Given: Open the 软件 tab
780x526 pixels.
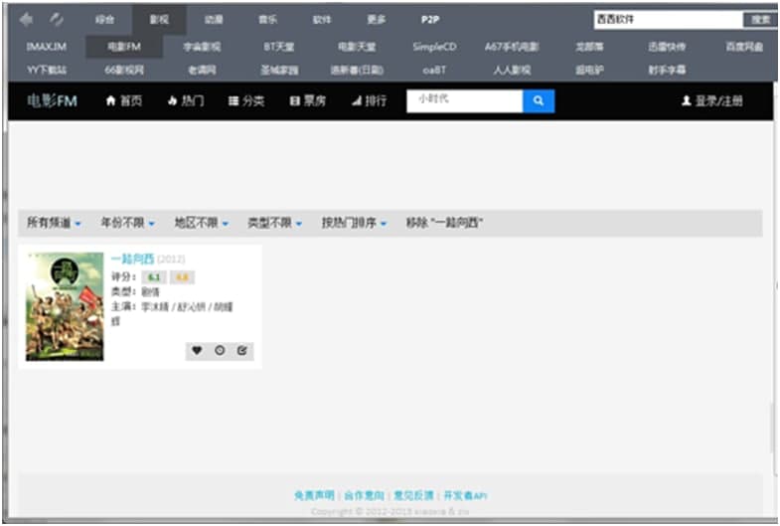Looking at the screenshot, I should pyautogui.click(x=322, y=20).
